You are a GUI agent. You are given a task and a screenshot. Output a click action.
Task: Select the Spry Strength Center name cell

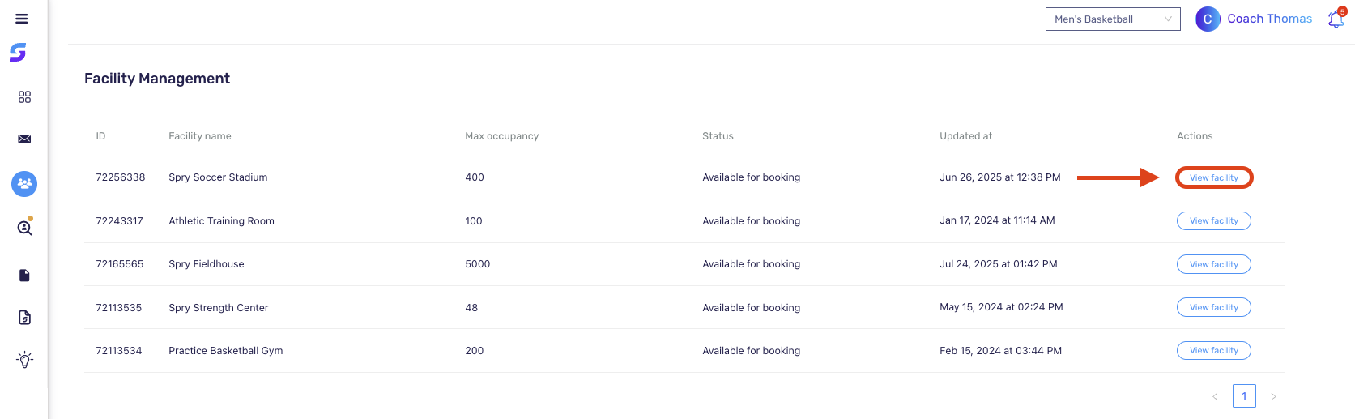point(218,308)
